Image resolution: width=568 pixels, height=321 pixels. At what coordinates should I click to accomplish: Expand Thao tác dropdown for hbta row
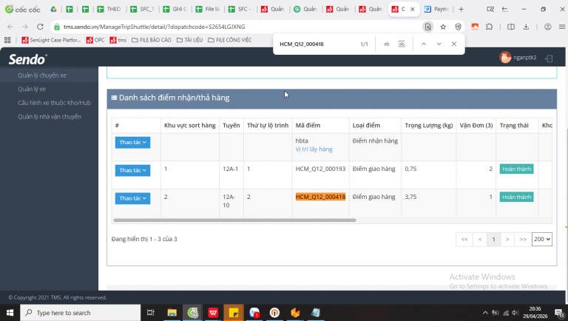(132, 143)
